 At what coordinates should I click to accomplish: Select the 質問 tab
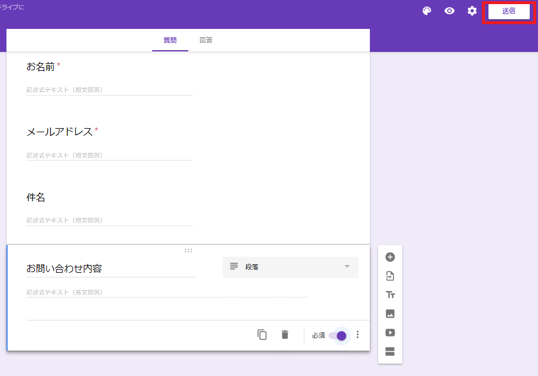click(170, 40)
